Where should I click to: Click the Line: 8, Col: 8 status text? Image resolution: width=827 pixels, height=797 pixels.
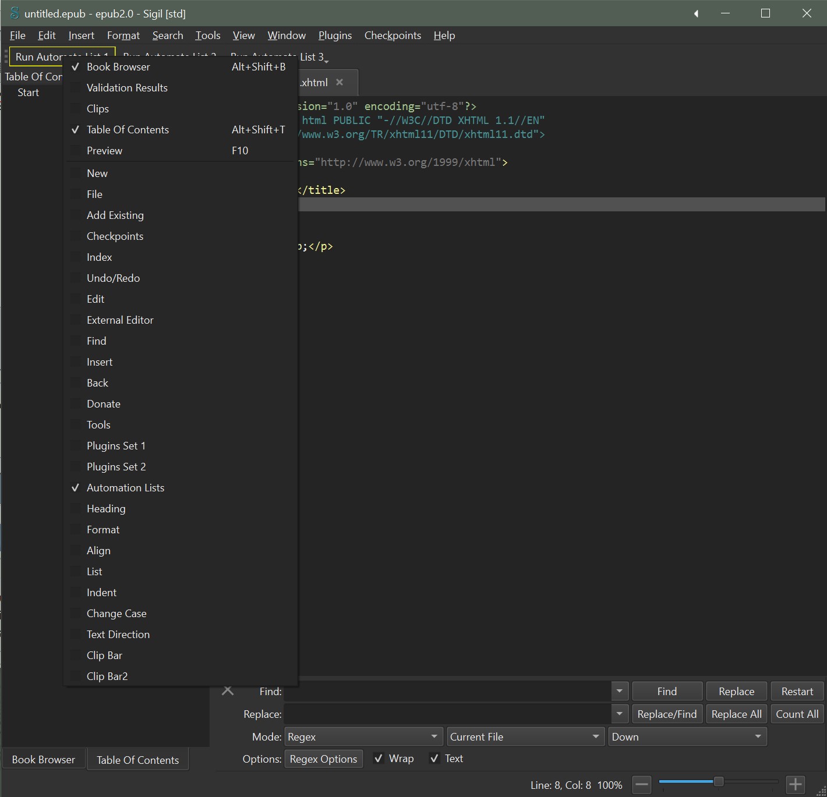(560, 785)
